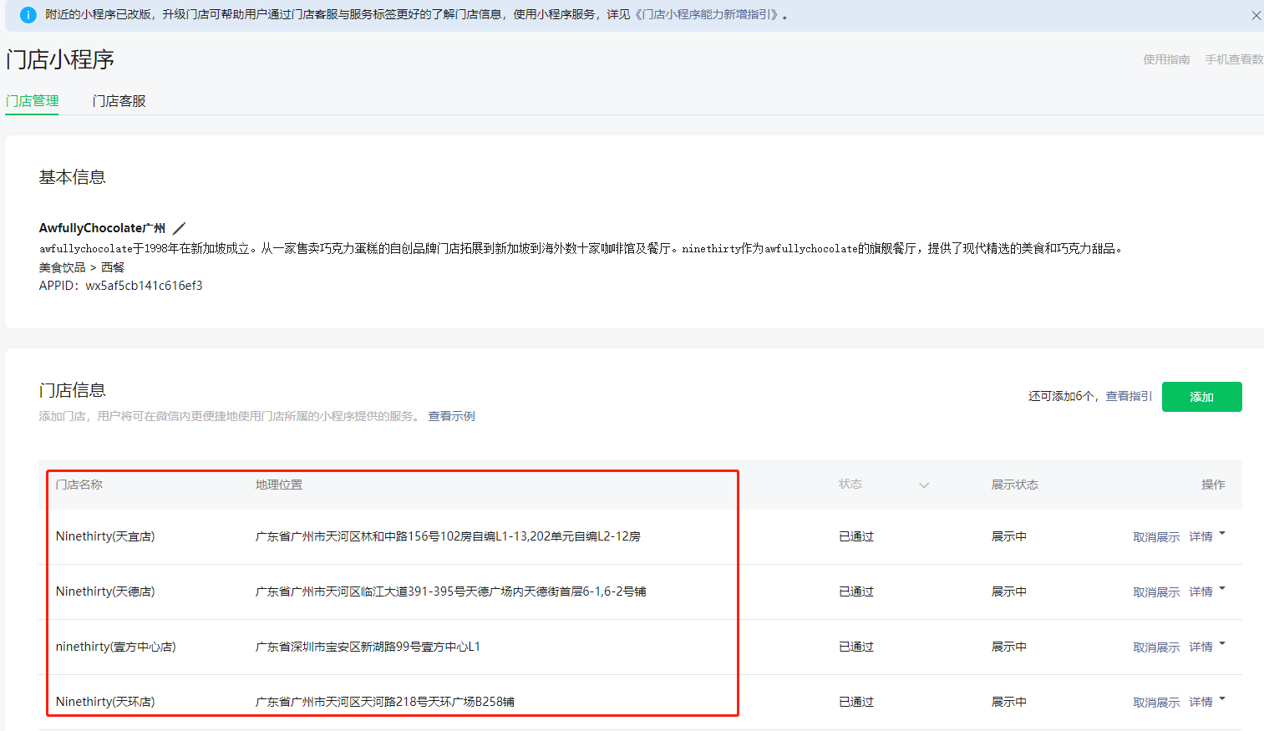Click 取消展示 for Ninethirty(天宜店)
Screen dimensions: 1264x731
click(1156, 537)
